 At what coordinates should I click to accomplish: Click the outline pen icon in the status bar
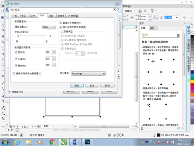pyautogui.click(x=154, y=135)
